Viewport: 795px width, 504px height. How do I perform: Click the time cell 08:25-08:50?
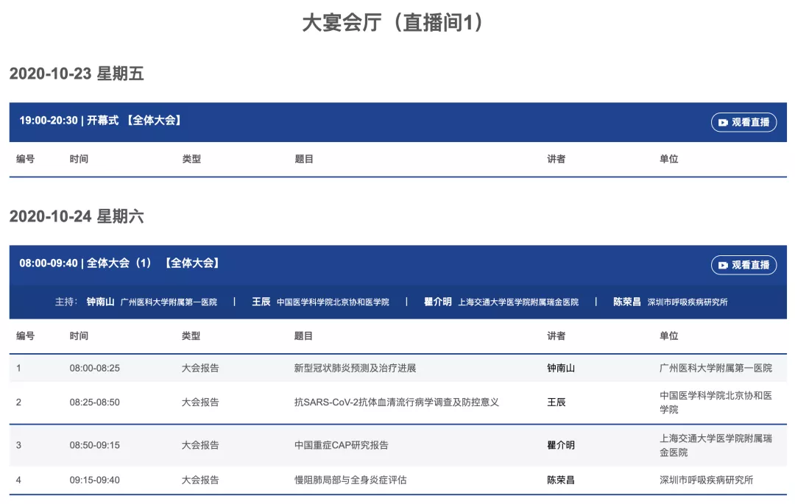(x=95, y=402)
